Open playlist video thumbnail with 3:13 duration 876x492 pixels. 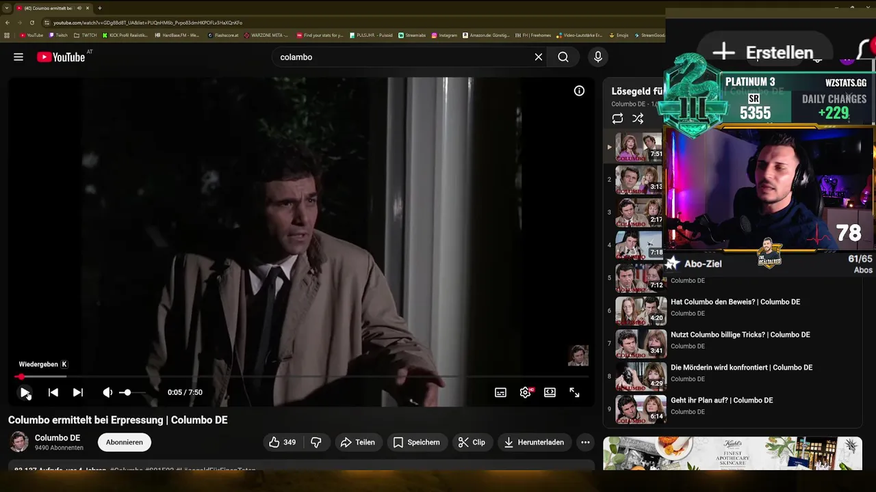pyautogui.click(x=639, y=180)
